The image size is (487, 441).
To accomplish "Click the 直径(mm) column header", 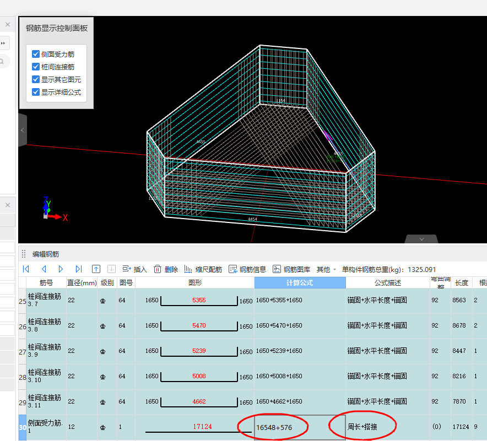I will 82,283.
